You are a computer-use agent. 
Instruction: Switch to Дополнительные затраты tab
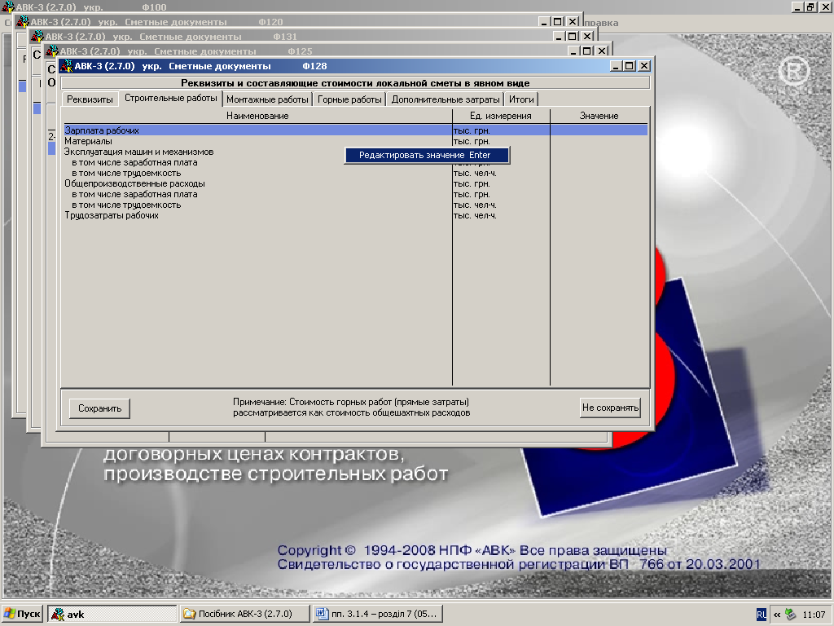coord(446,99)
